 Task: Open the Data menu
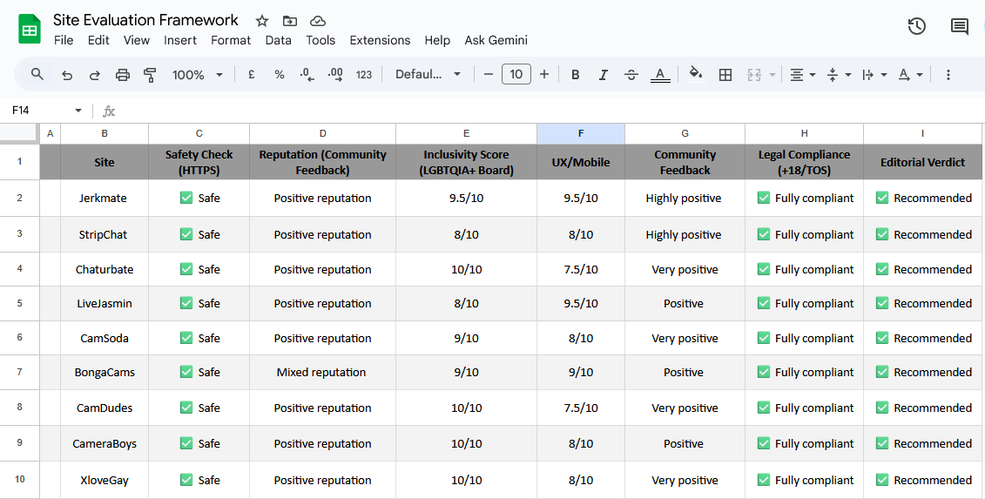point(279,40)
